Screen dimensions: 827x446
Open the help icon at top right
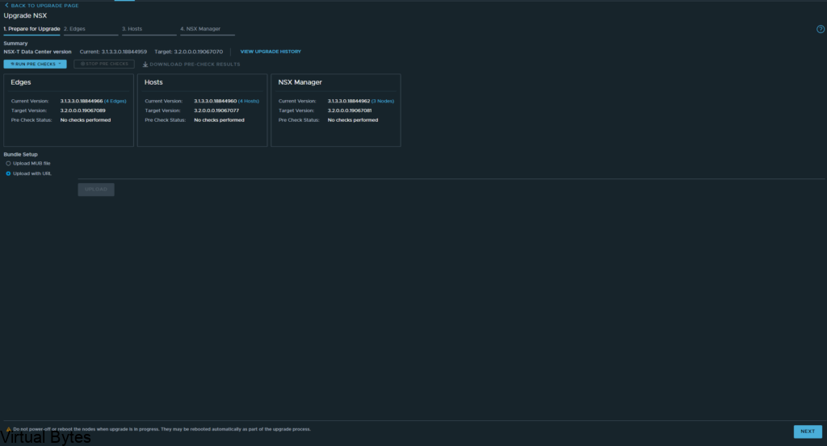click(x=821, y=30)
